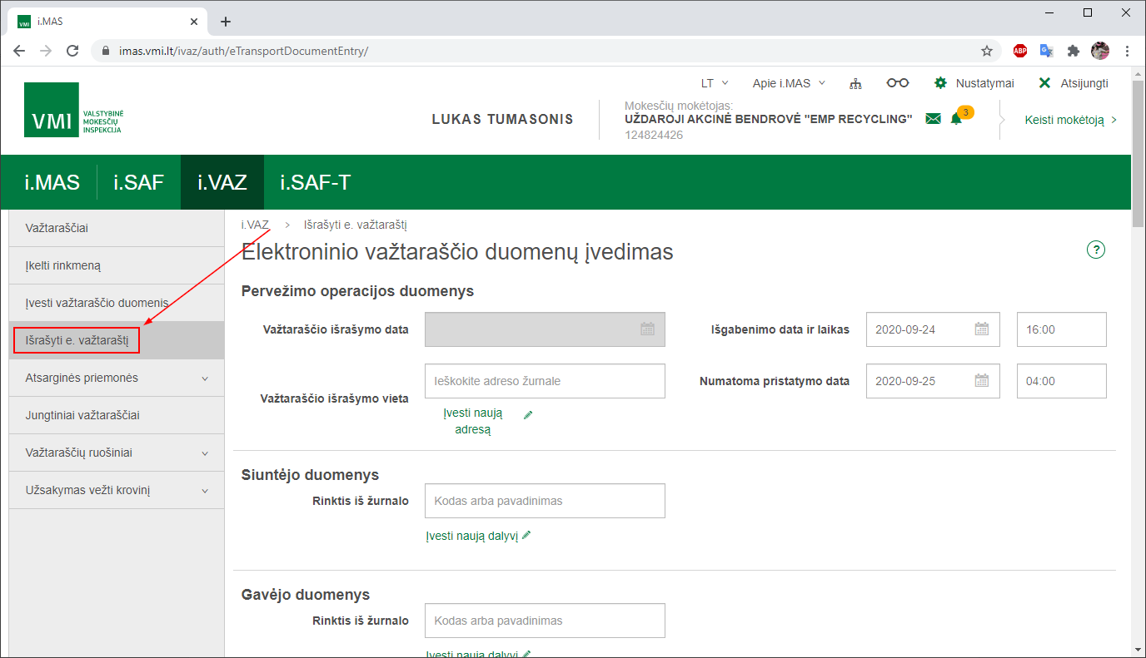Switch to the i.SAF tab
The image size is (1146, 658).
pos(138,182)
